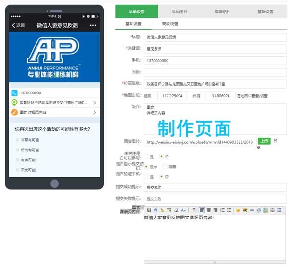Select 是 for 未关注是否可以参与
Image resolution: width=288 pixels, height=265 pixels.
click(146, 156)
